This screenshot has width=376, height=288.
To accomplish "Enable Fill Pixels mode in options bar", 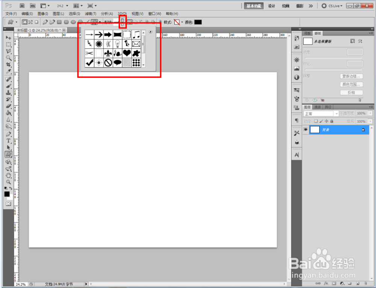I will pos(36,22).
